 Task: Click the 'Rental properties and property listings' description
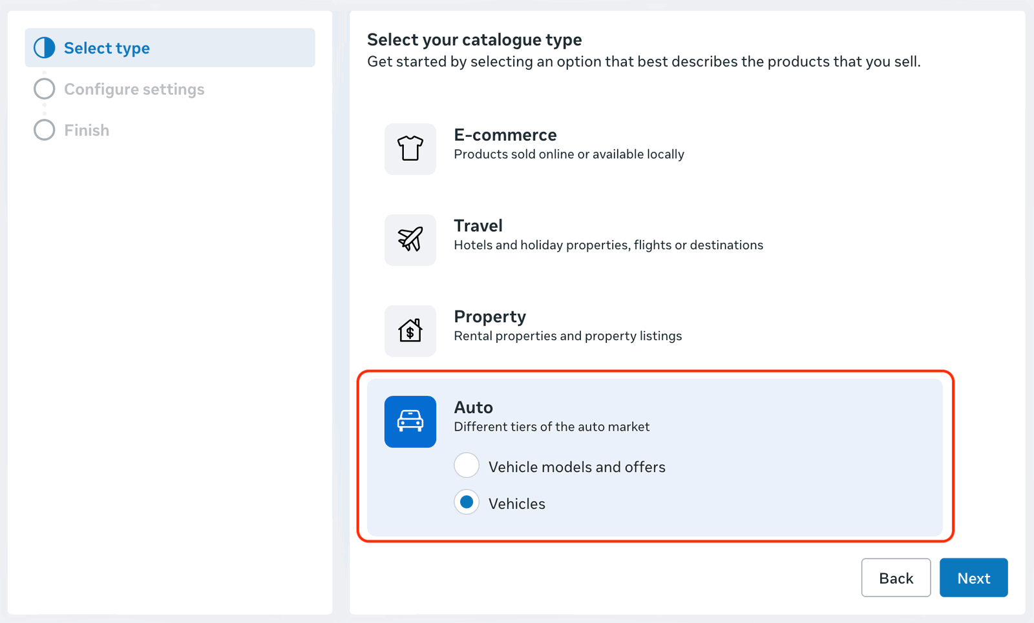[x=567, y=336]
